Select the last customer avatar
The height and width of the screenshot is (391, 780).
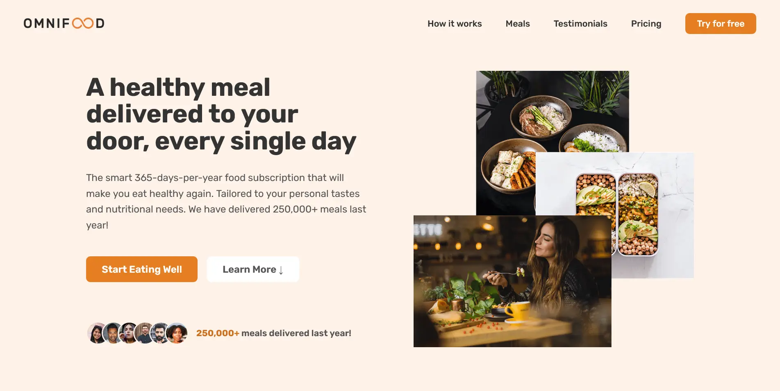(x=177, y=333)
